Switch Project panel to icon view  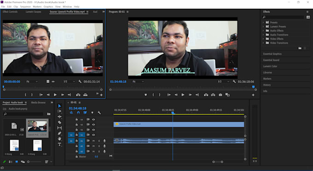[x=17, y=162]
